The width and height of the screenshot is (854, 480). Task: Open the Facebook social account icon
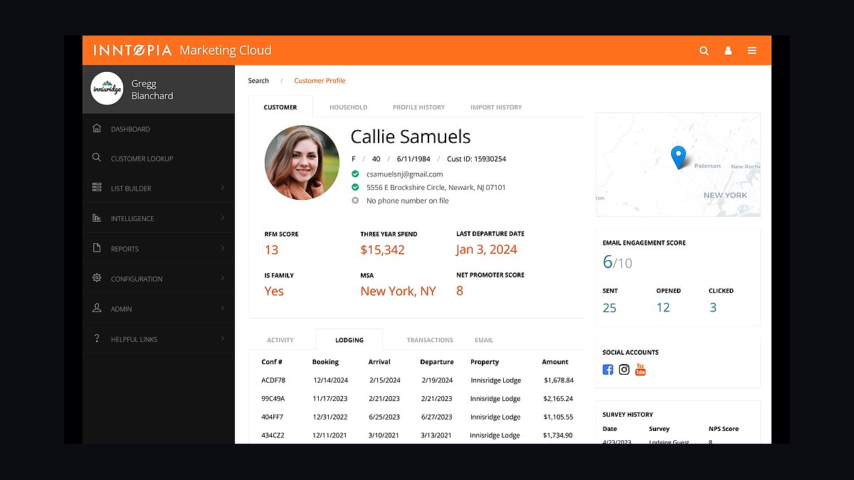coord(608,370)
